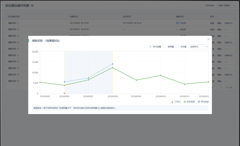The width and height of the screenshot is (240, 146).
Task: Click the 待应用 pending status dots icon
Action: pos(177,29)
